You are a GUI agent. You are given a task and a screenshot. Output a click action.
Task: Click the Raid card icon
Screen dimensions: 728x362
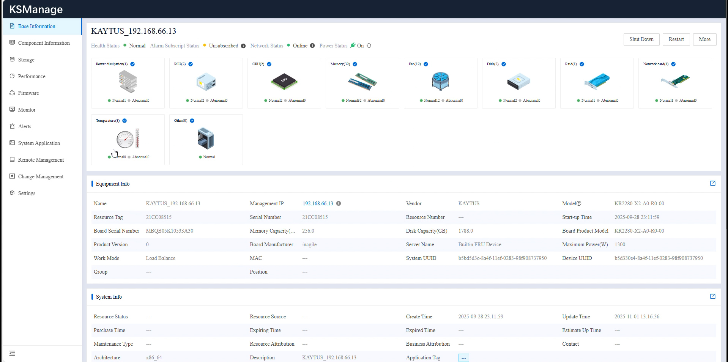(x=597, y=81)
